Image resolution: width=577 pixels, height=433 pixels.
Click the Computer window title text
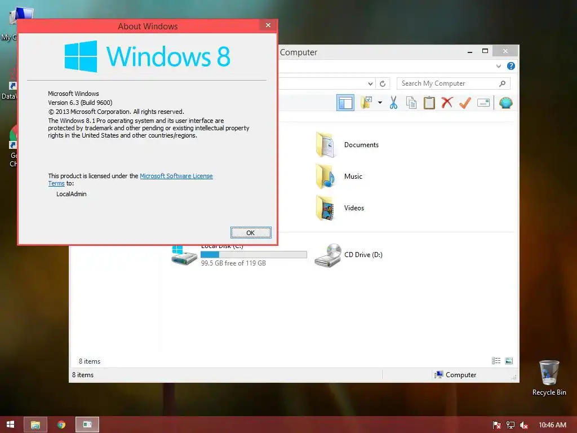point(299,52)
